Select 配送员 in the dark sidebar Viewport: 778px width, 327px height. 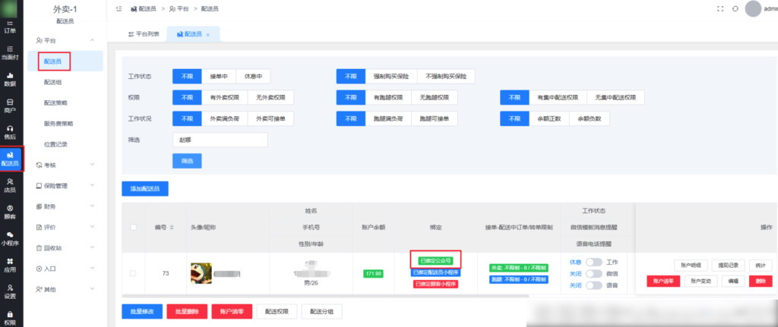tap(10, 159)
